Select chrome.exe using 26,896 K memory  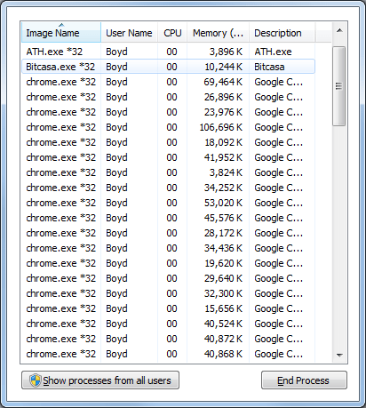(x=168, y=97)
